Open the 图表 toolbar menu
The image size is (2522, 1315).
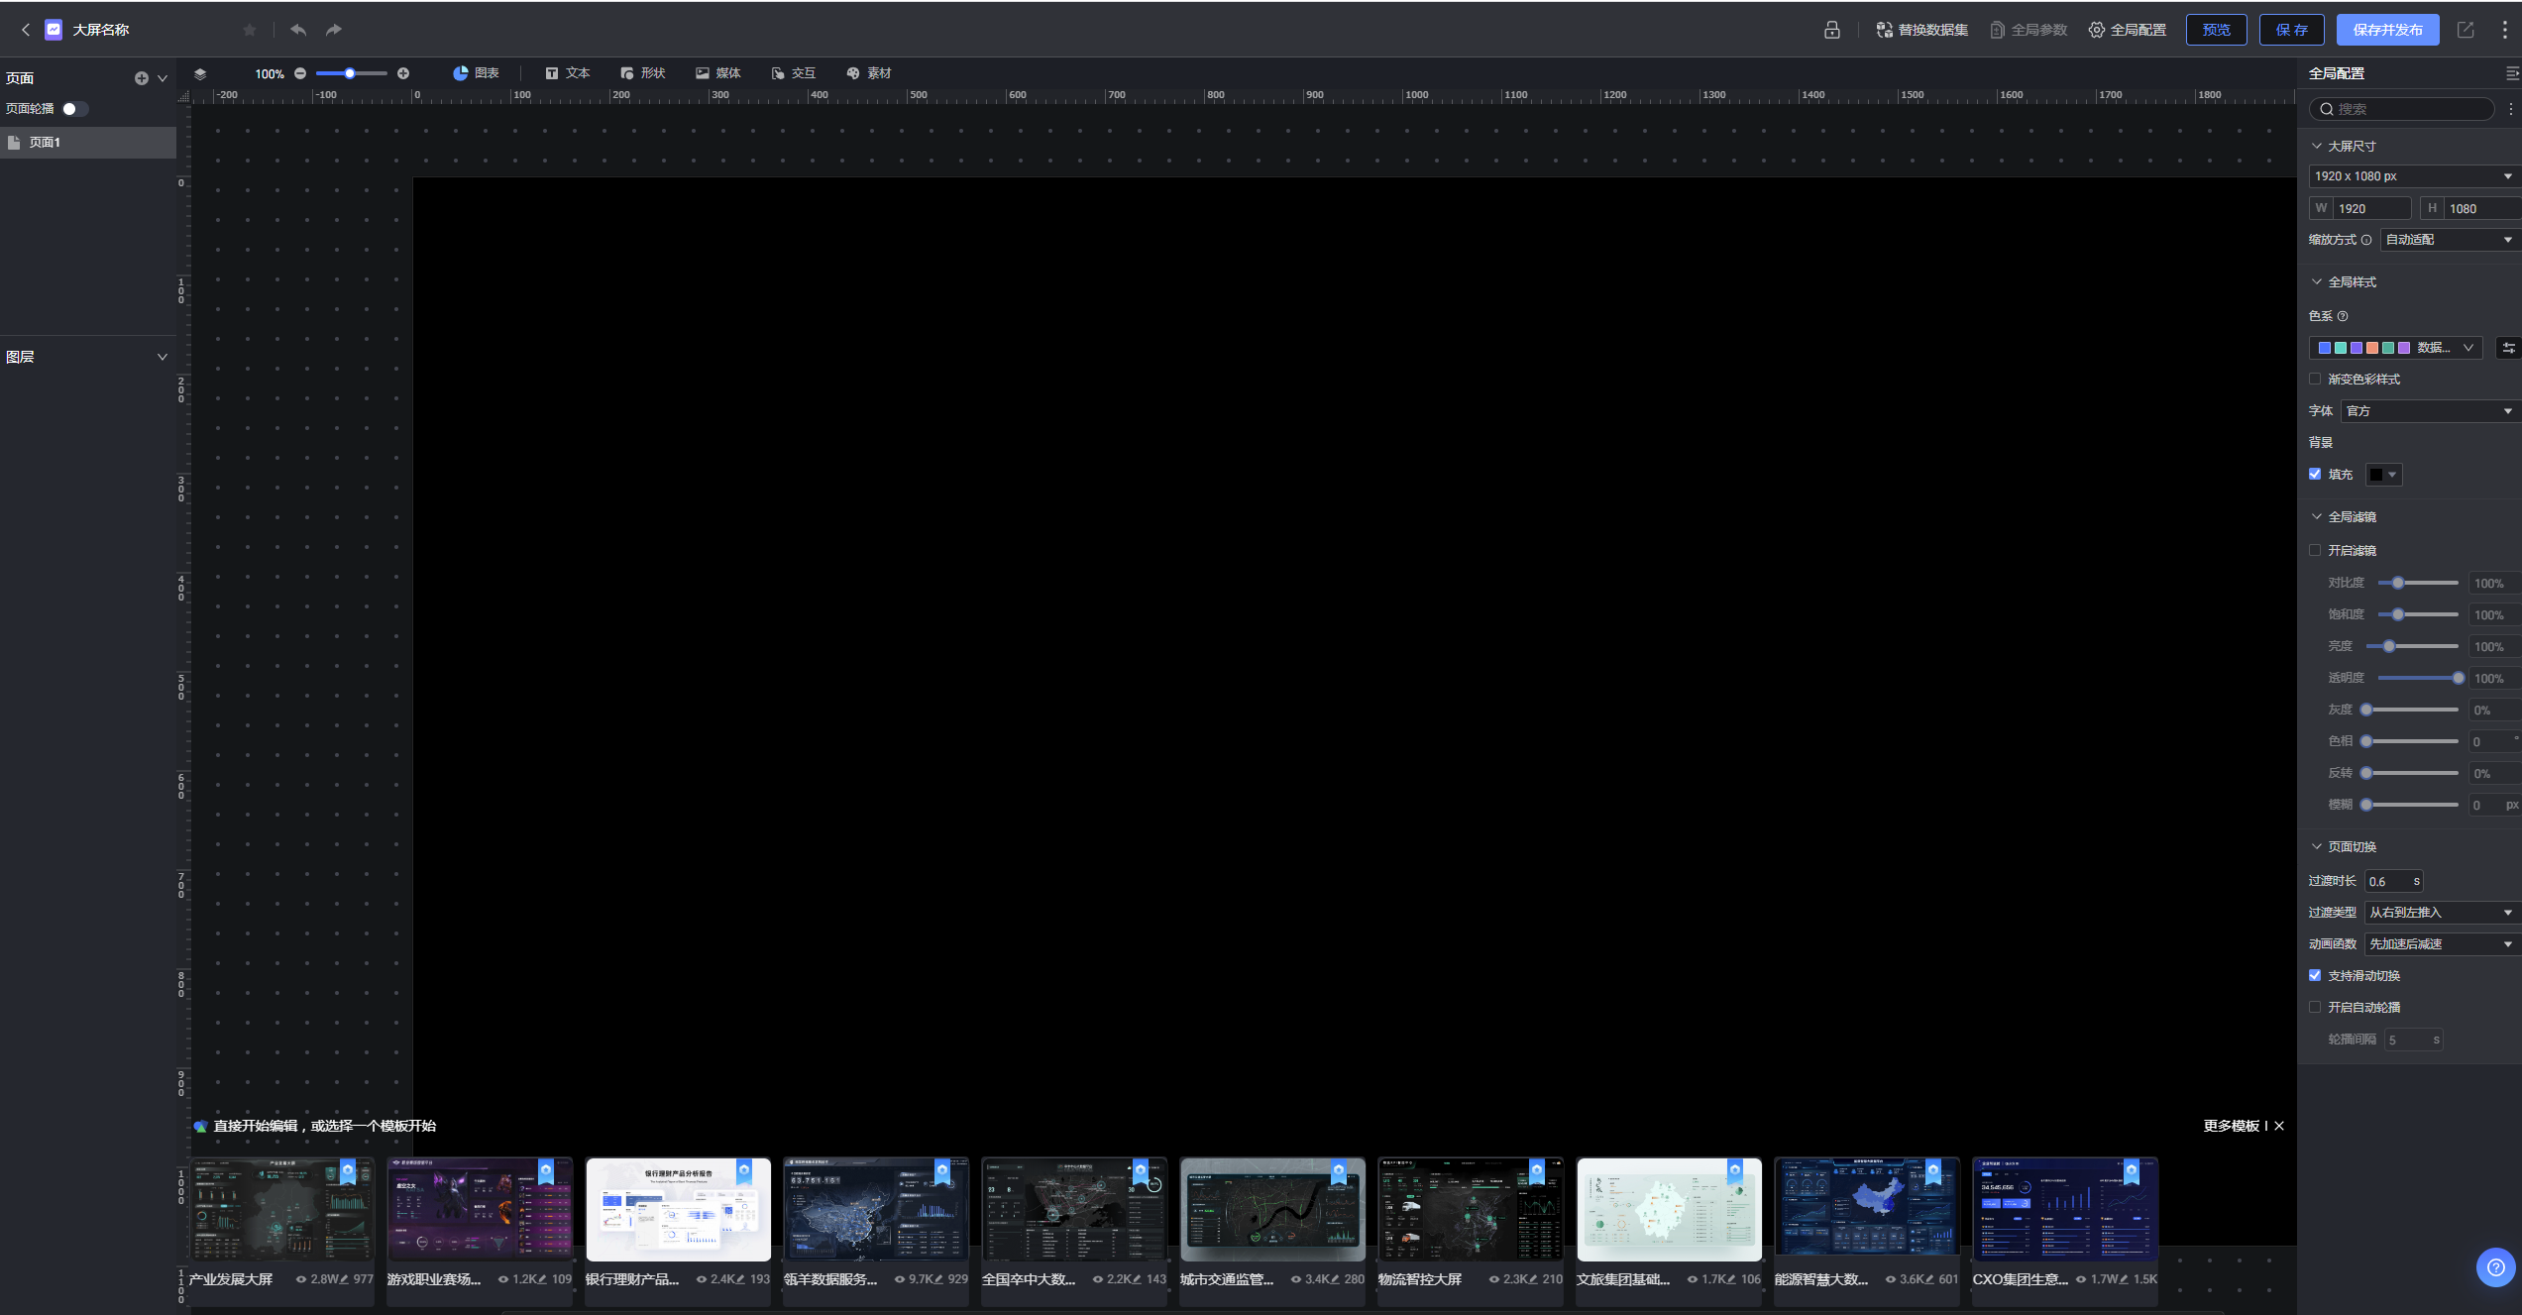coord(476,73)
